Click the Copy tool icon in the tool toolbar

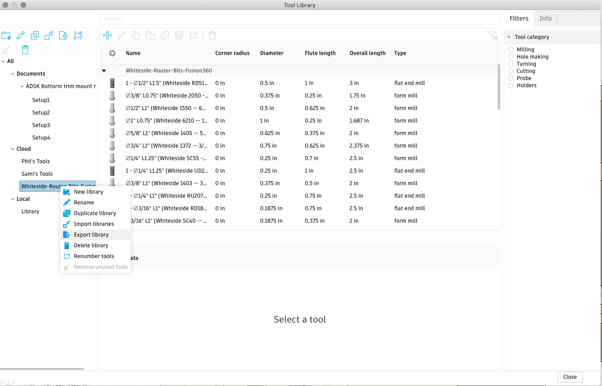(x=136, y=35)
